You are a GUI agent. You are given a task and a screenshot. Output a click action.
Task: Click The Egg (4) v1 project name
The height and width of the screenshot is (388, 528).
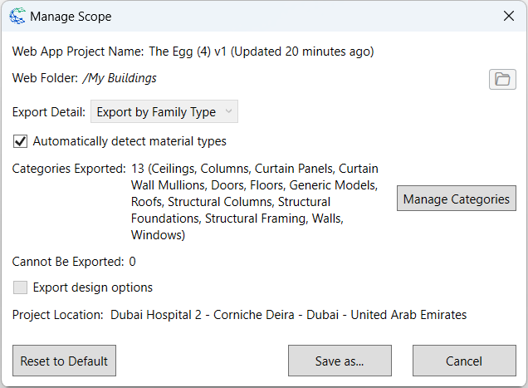[188, 52]
